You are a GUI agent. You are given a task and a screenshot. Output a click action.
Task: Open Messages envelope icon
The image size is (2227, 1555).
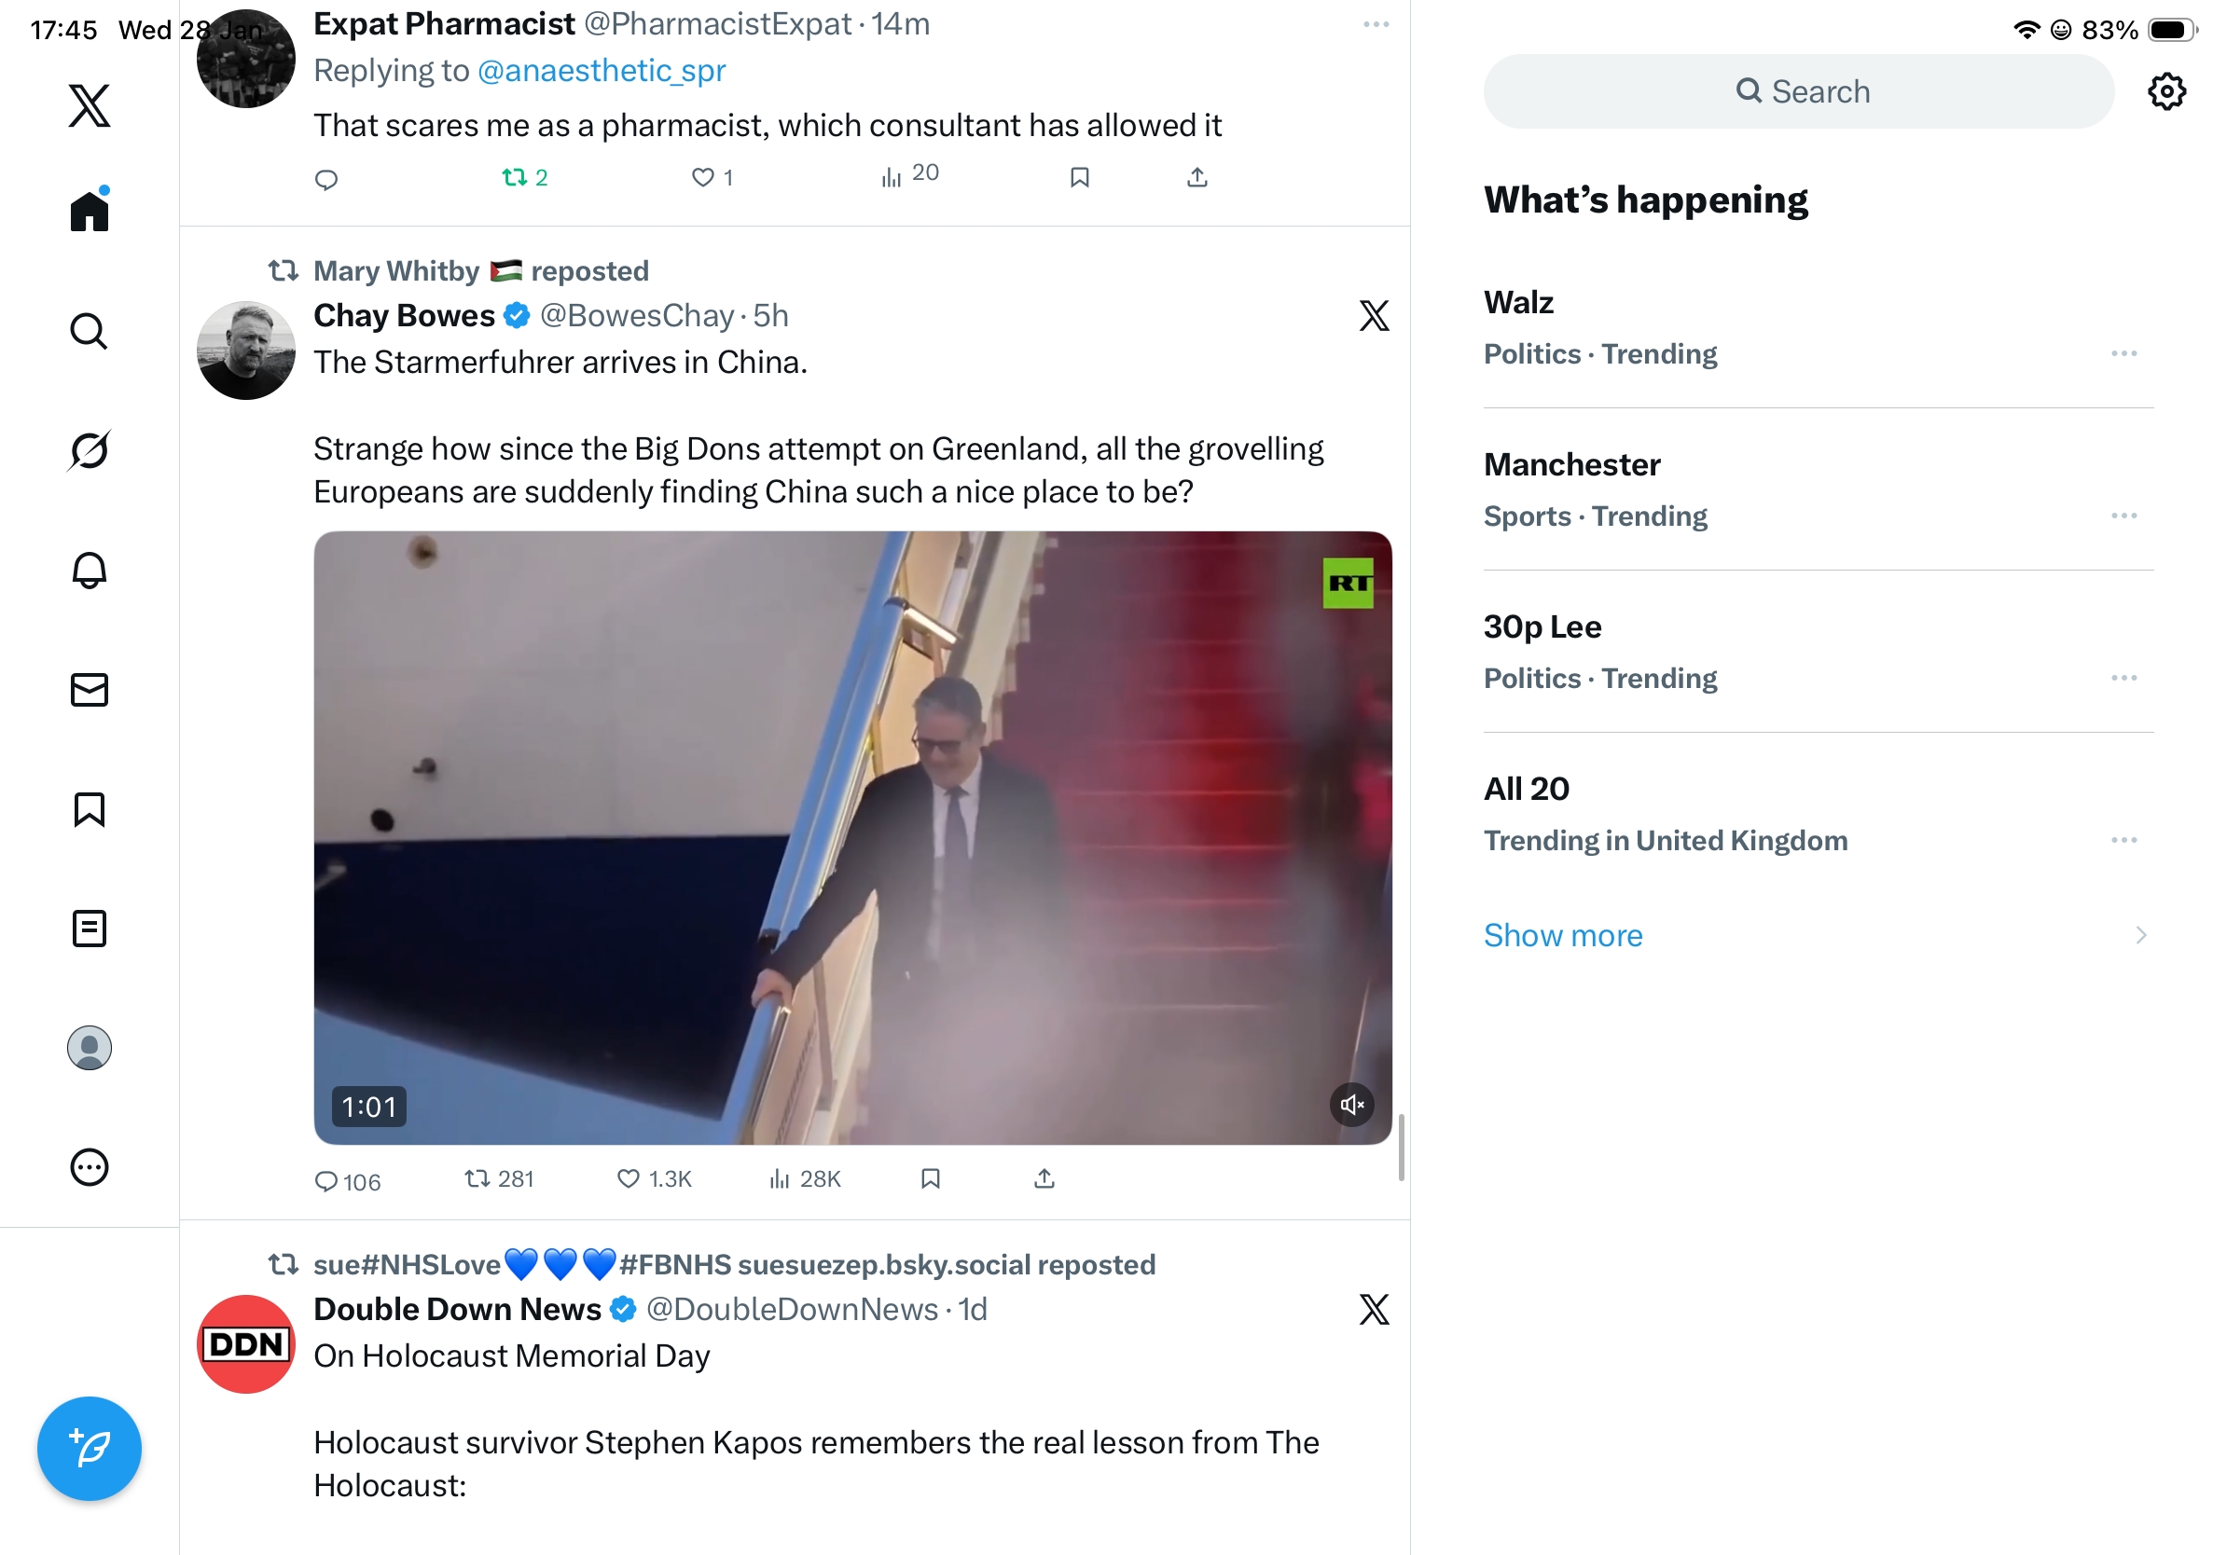[x=90, y=689]
